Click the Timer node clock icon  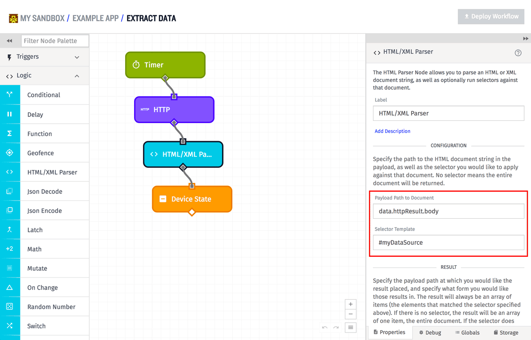[x=136, y=65]
